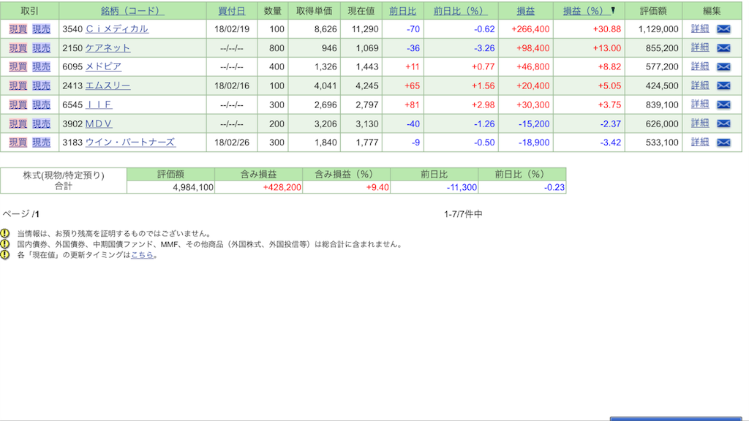
Task: Open the こちら link about update timing
Action: 142,255
